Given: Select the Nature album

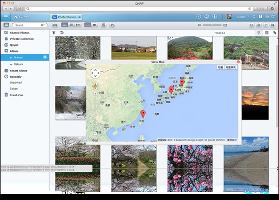Looking at the screenshot, I should [25, 57].
